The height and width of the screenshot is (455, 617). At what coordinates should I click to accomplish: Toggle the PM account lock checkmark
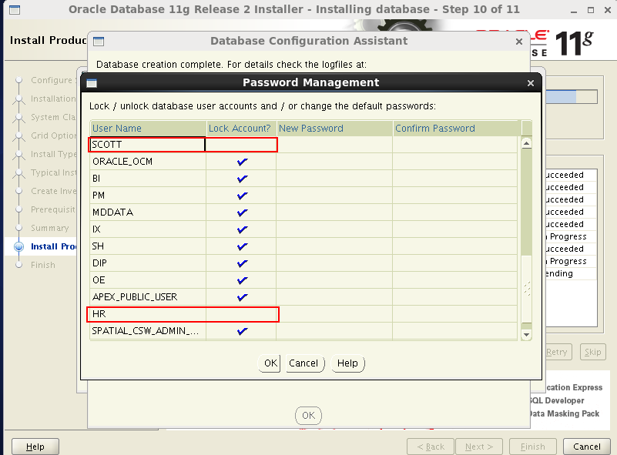pyautogui.click(x=242, y=196)
